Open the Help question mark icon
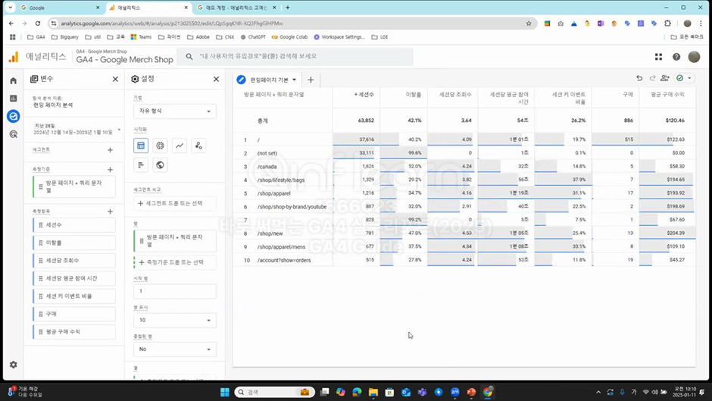The height and width of the screenshot is (401, 712). [676, 57]
